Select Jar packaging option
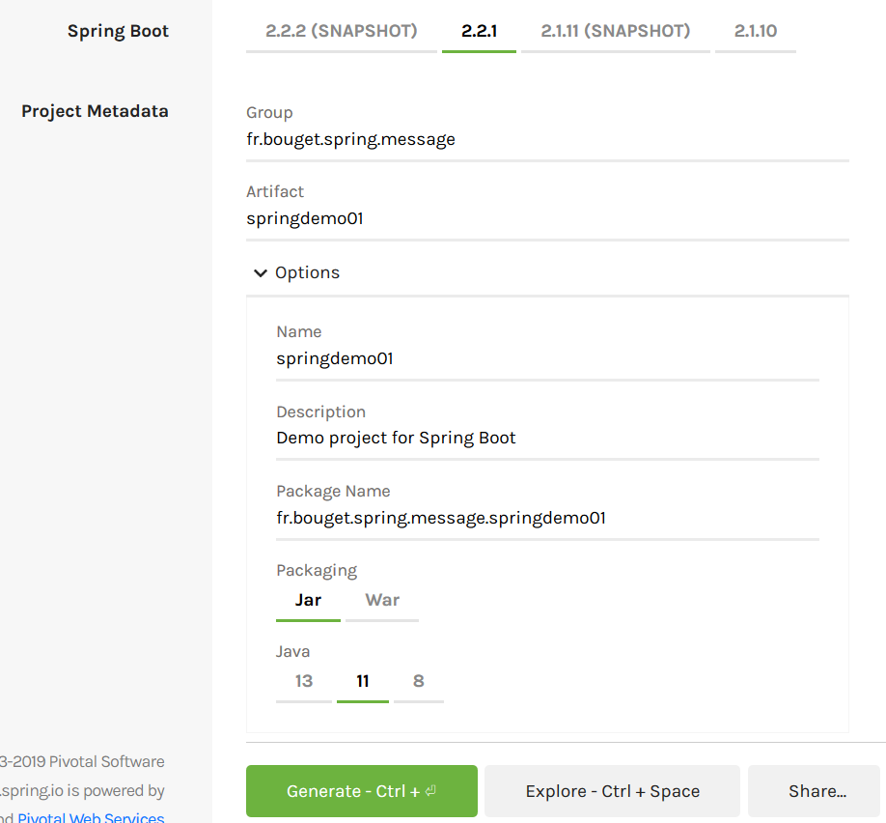 click(x=308, y=600)
